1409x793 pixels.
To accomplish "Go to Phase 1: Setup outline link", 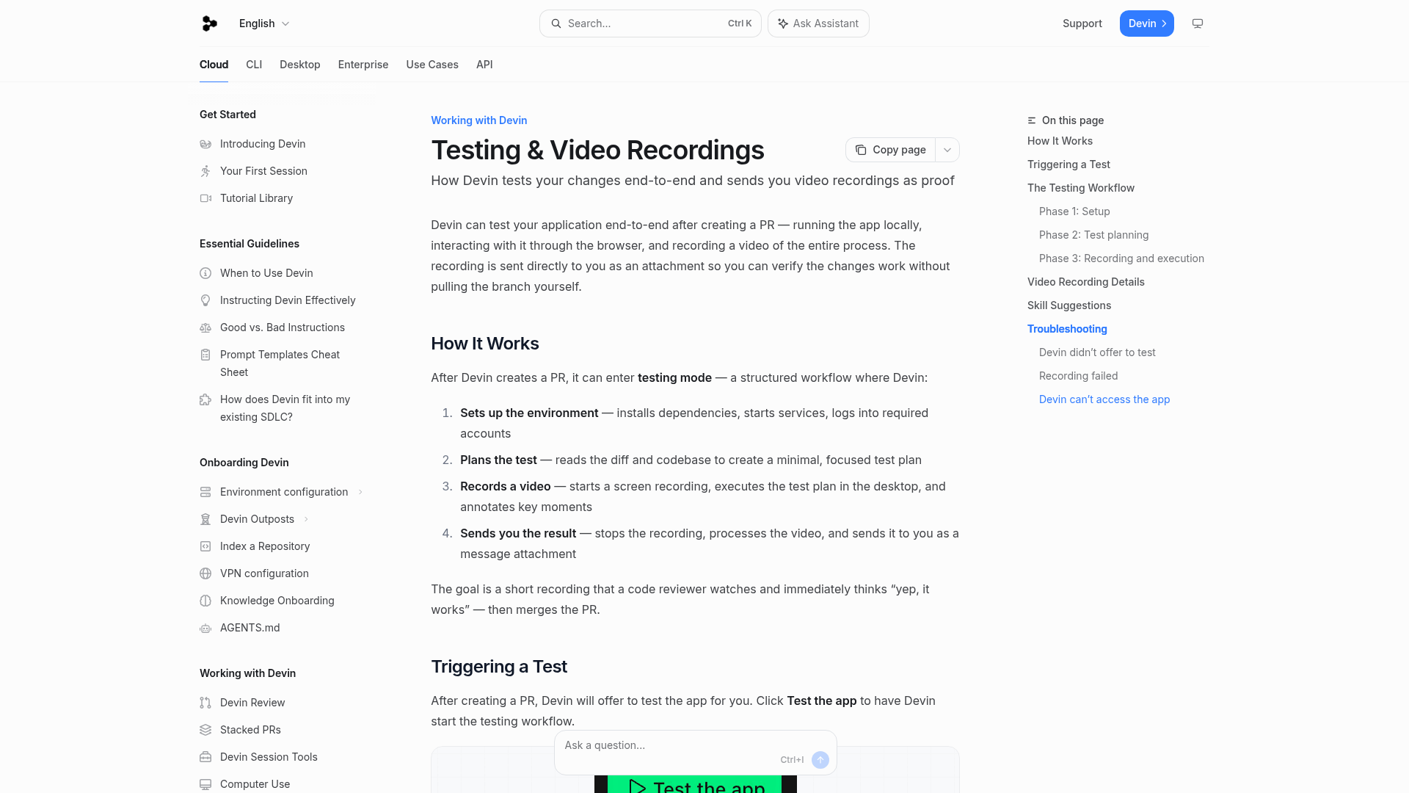I will [x=1074, y=211].
